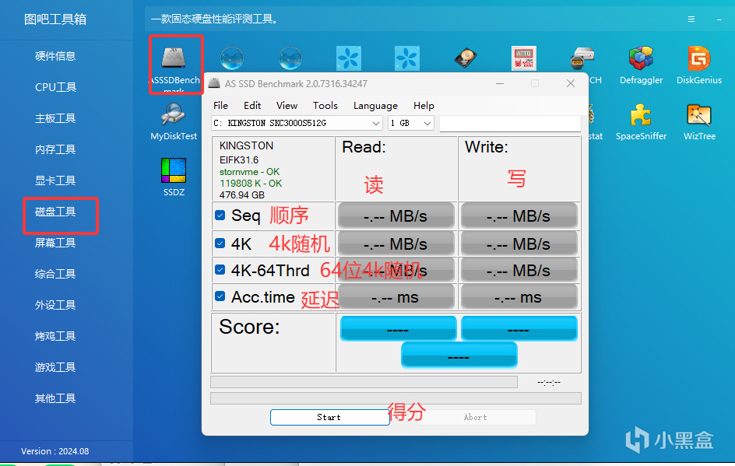Viewport: 735px width, 466px height.
Task: Click the 4K write result cell
Action: pos(519,244)
